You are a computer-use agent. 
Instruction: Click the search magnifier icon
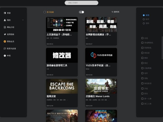pos(67,3)
